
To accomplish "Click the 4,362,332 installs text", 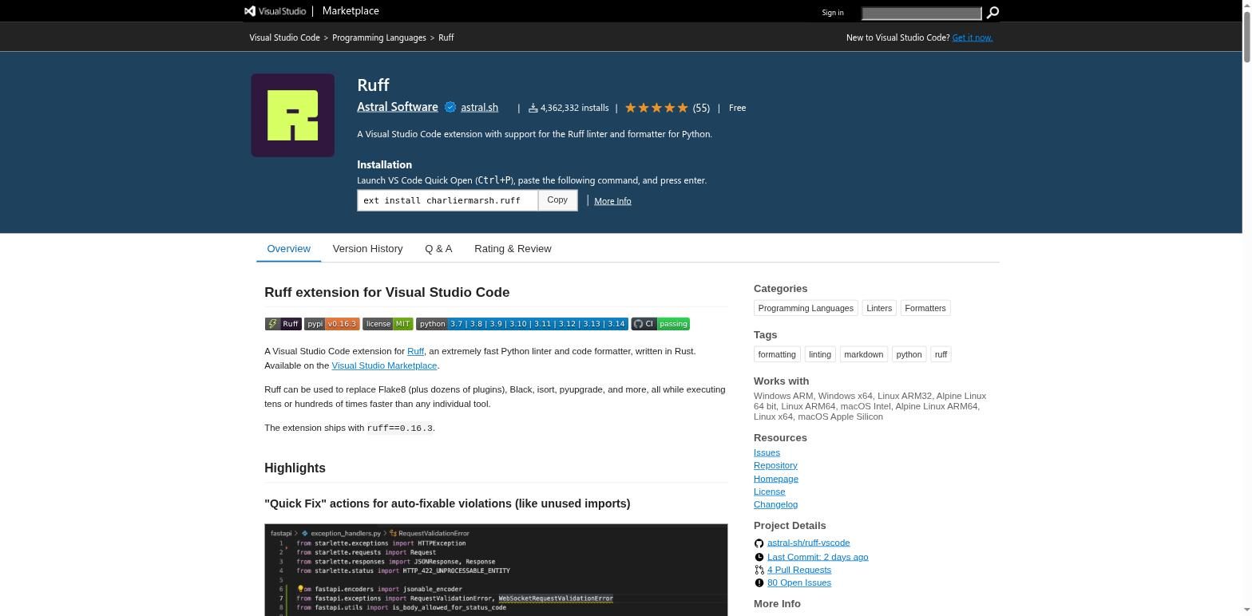I will click(574, 108).
